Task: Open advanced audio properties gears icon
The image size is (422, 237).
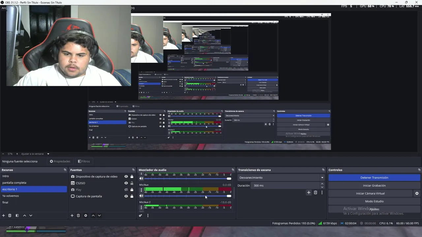Action: [x=140, y=216]
